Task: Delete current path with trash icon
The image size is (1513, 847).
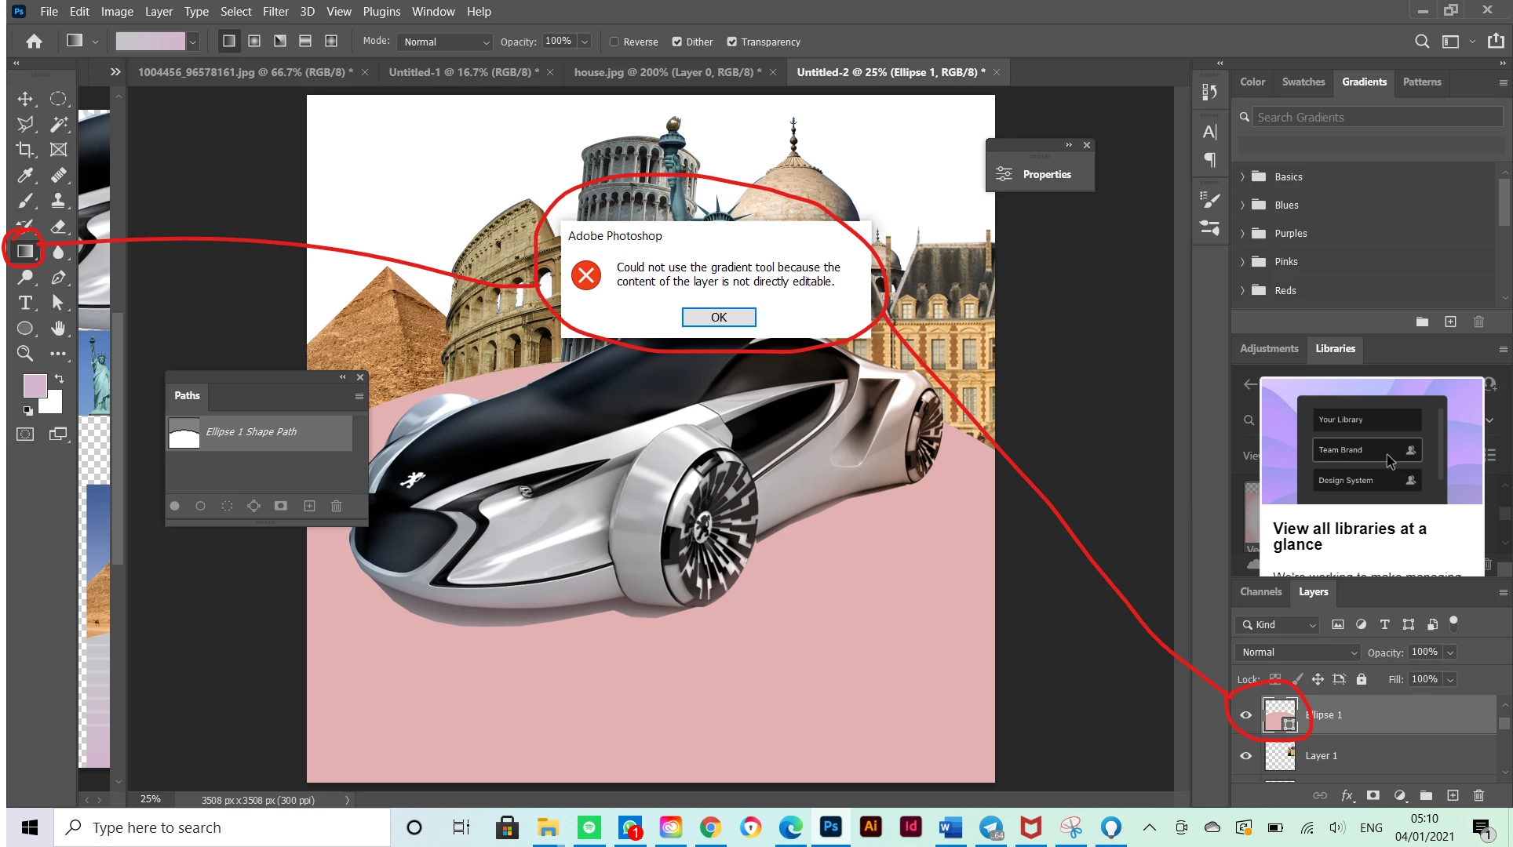Action: click(x=336, y=506)
